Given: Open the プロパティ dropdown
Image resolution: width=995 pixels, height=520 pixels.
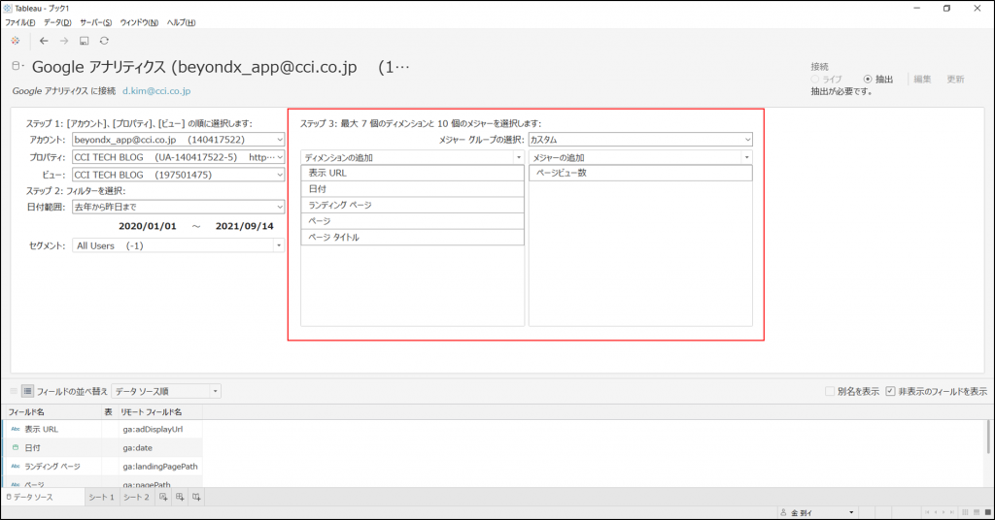Looking at the screenshot, I should coord(179,157).
